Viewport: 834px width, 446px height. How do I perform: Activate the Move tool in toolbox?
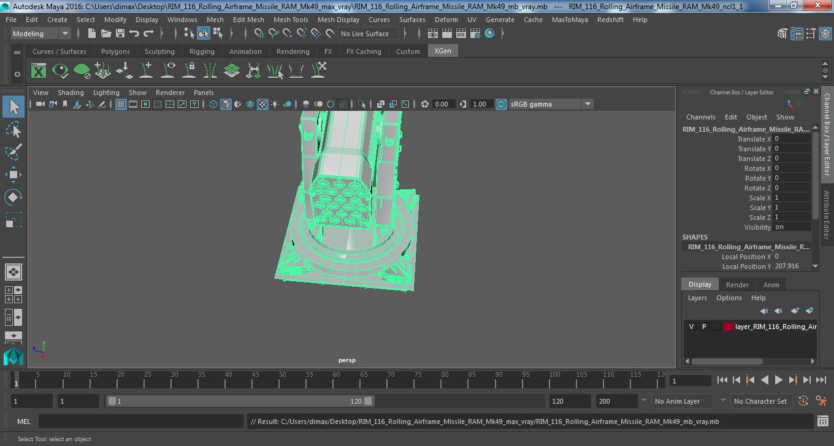click(13, 175)
